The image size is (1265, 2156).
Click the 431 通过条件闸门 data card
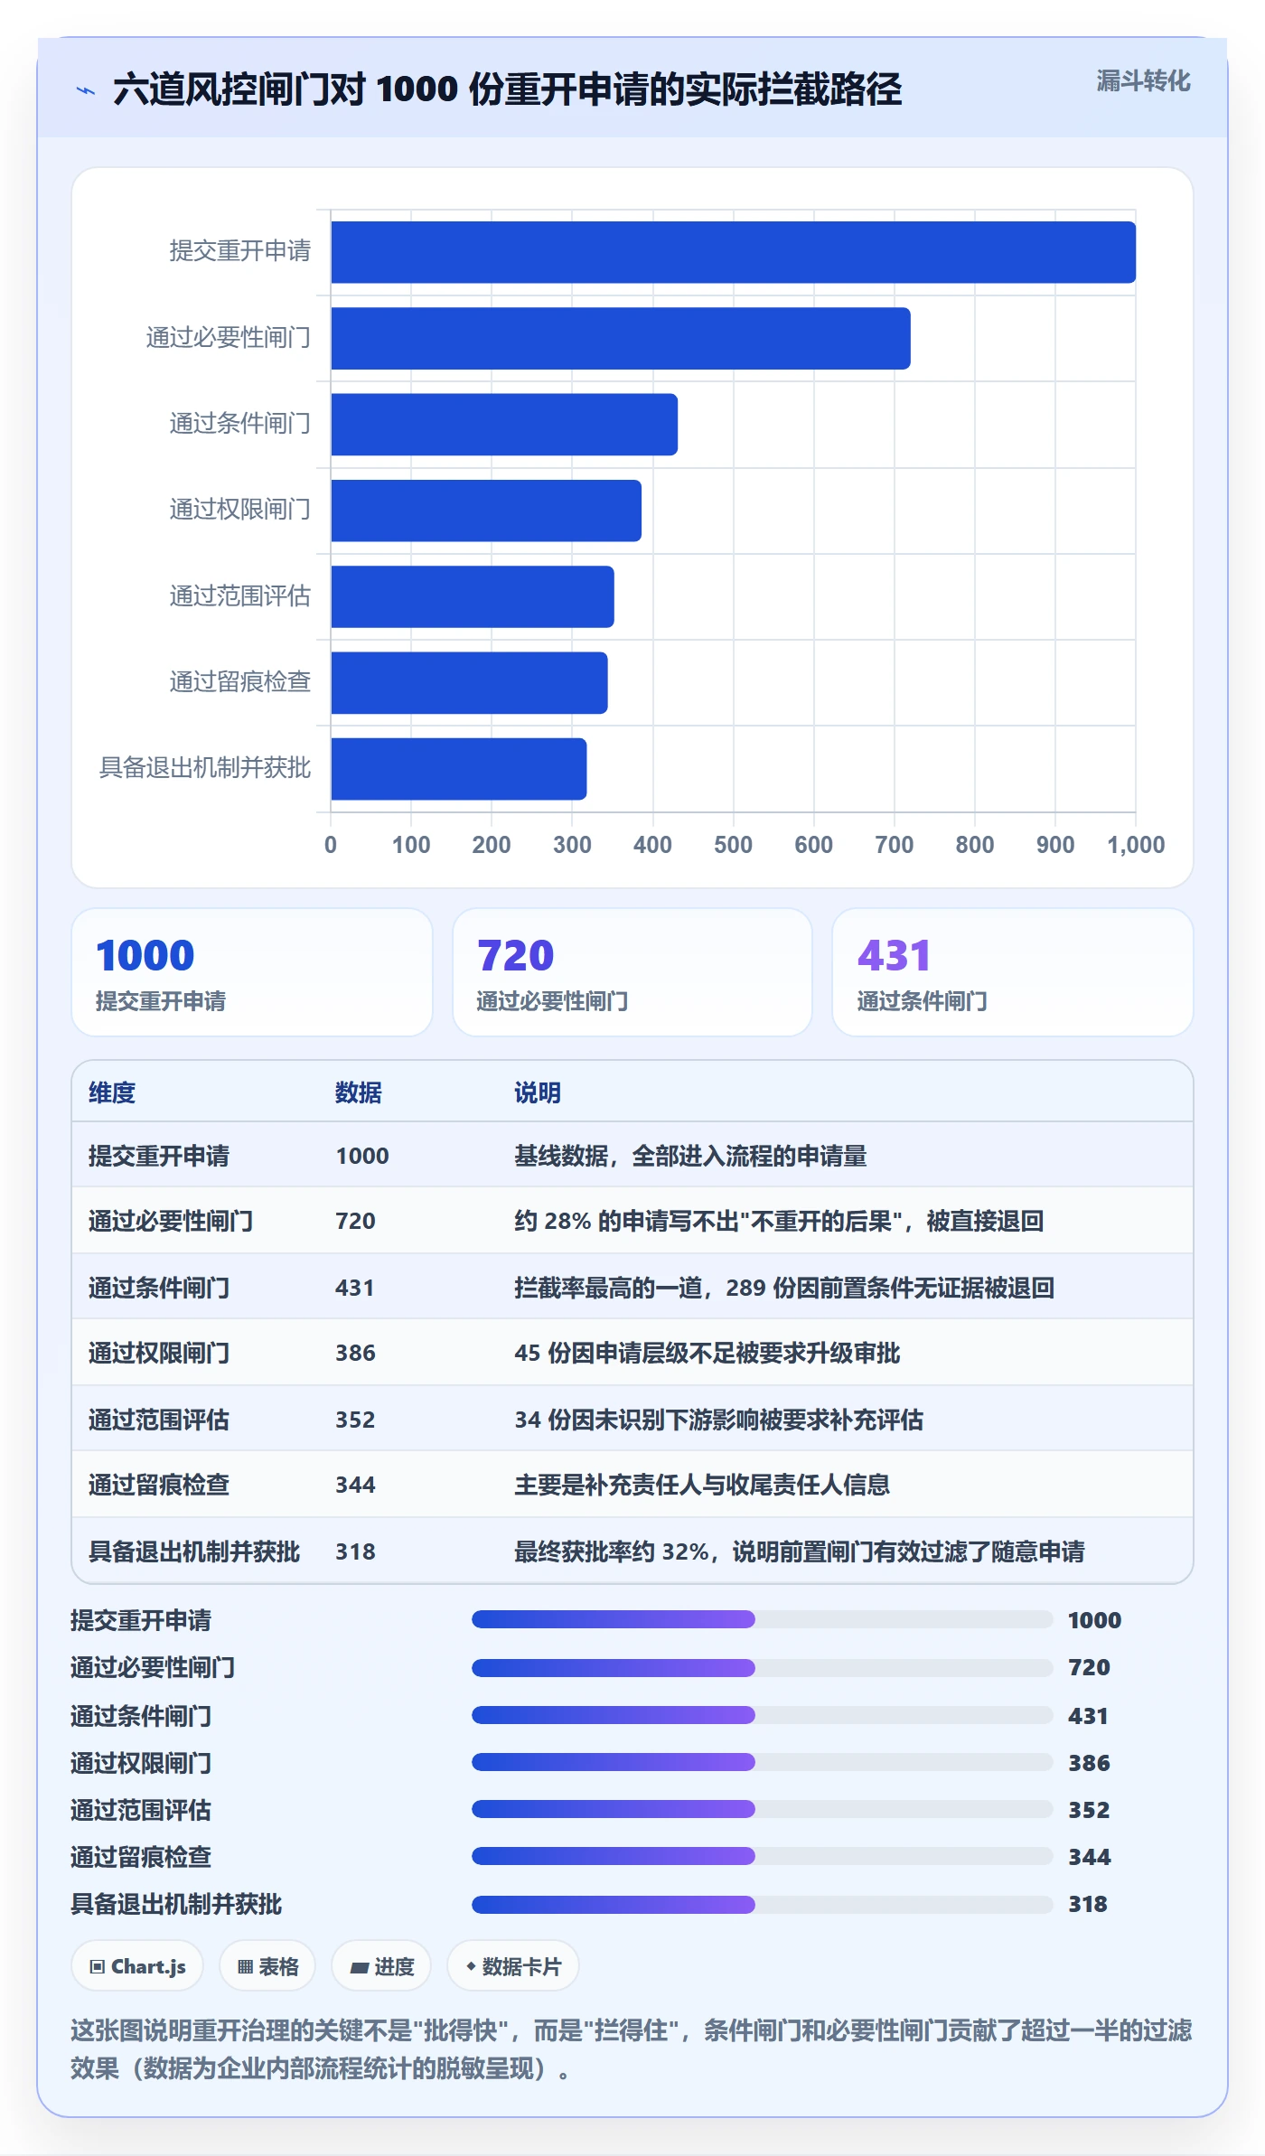[1013, 972]
